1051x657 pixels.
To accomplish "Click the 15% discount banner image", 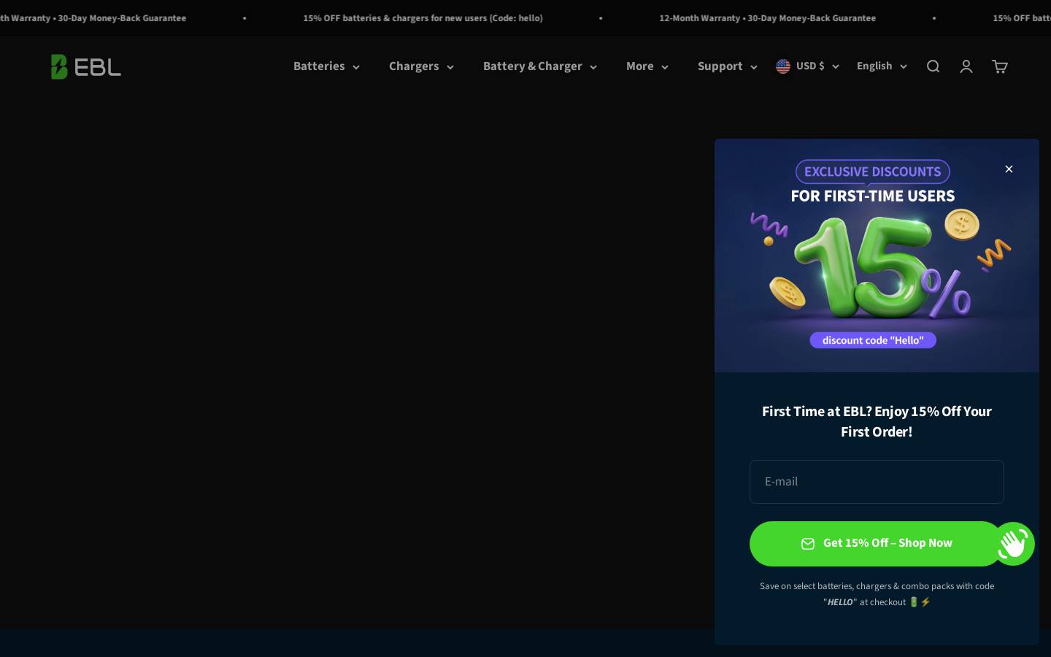I will tap(877, 255).
